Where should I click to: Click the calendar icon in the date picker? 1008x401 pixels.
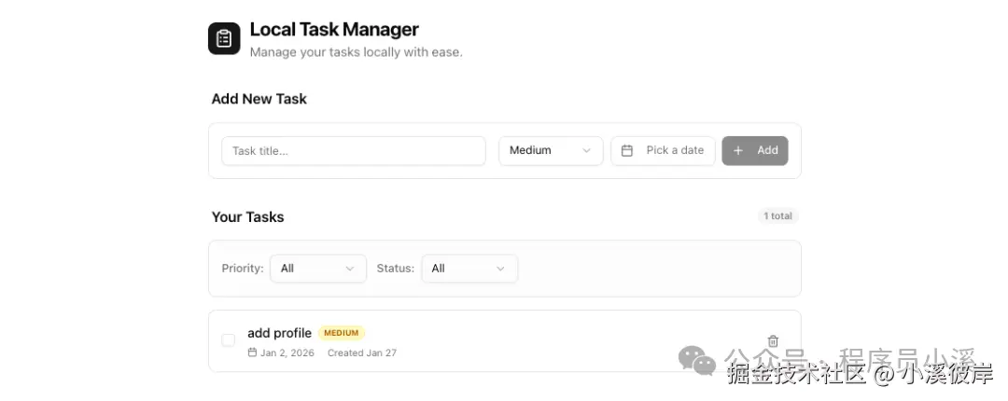click(627, 150)
